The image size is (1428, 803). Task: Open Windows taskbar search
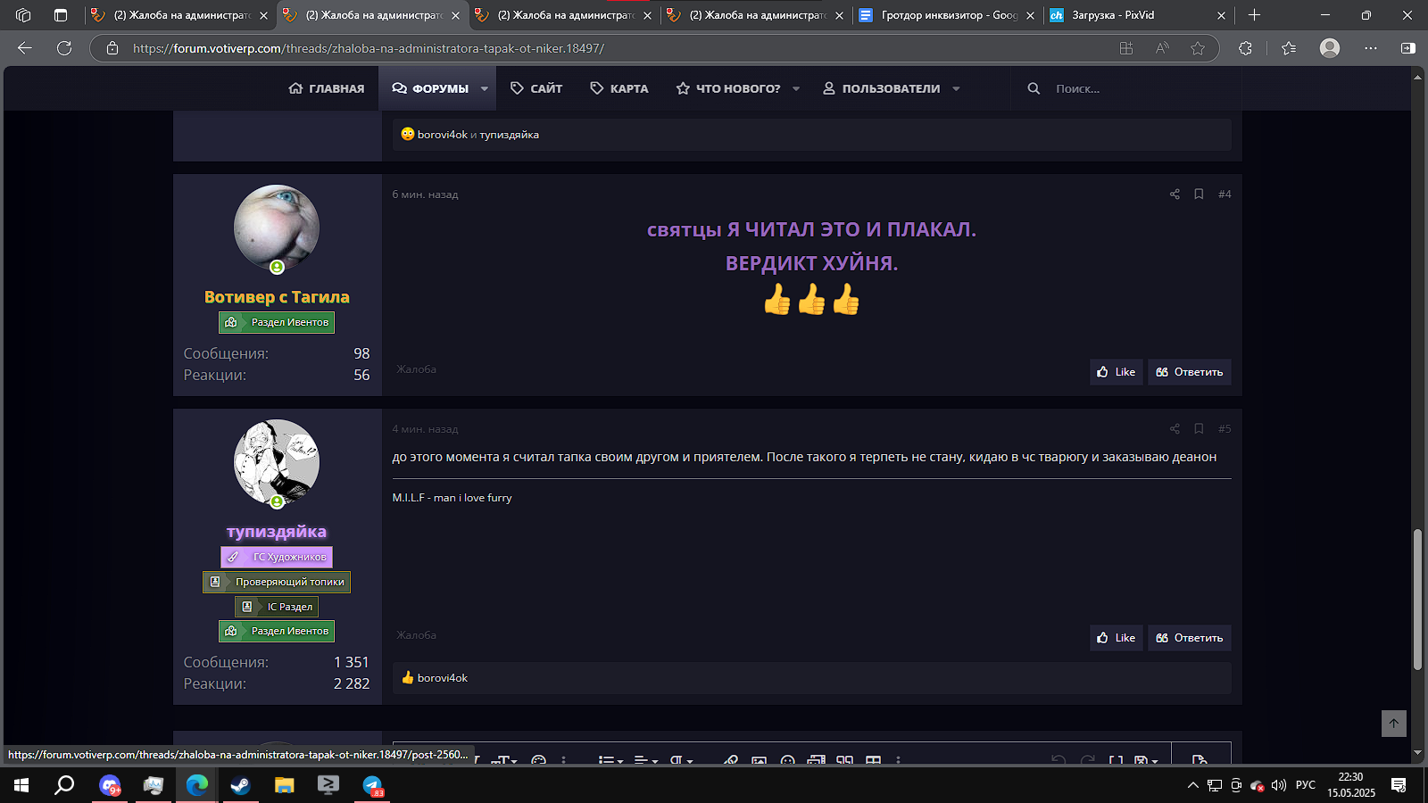64,785
